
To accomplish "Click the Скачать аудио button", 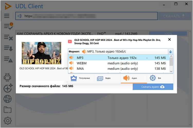I will tap(153, 87).
